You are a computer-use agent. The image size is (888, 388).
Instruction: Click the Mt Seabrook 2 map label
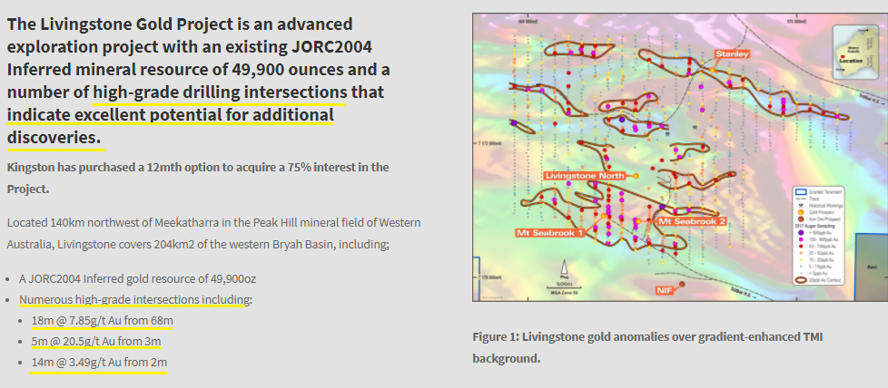pyautogui.click(x=691, y=222)
